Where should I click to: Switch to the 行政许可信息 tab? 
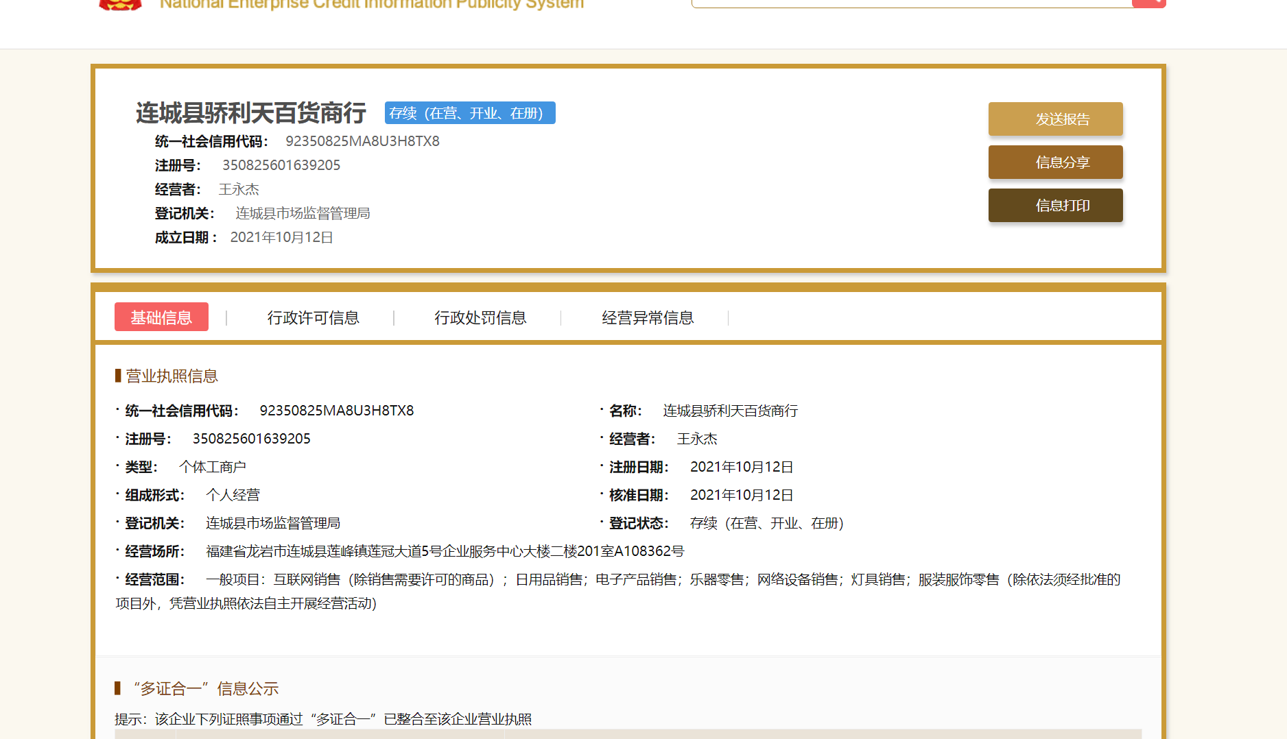[x=313, y=317]
